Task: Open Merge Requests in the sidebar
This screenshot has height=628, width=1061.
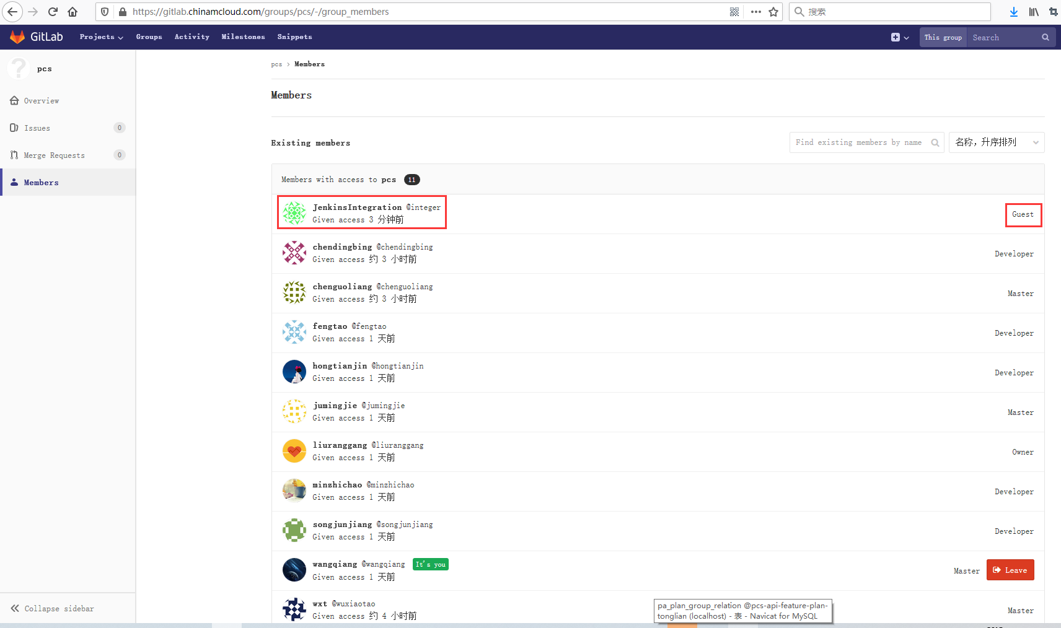Action: point(54,155)
